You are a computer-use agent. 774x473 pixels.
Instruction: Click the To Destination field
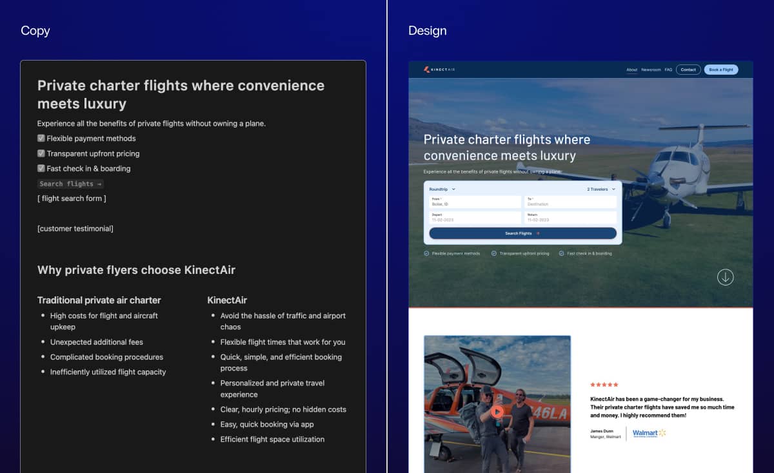571,202
